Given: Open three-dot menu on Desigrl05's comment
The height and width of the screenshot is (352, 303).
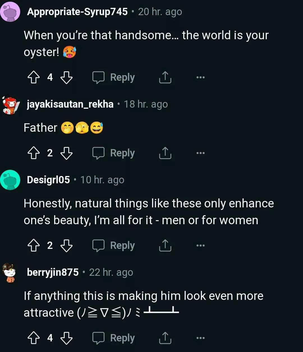Looking at the screenshot, I should point(200,246).
